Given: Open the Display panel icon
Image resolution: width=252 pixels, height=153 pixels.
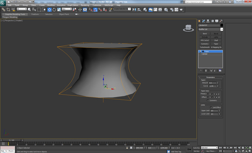Looking at the screenshot, I should (x=217, y=21).
